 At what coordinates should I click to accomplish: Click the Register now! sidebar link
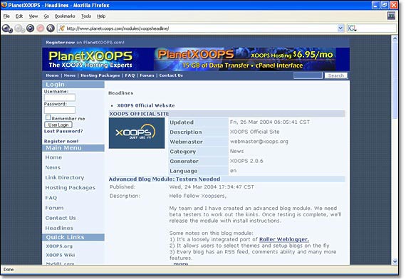(61, 142)
